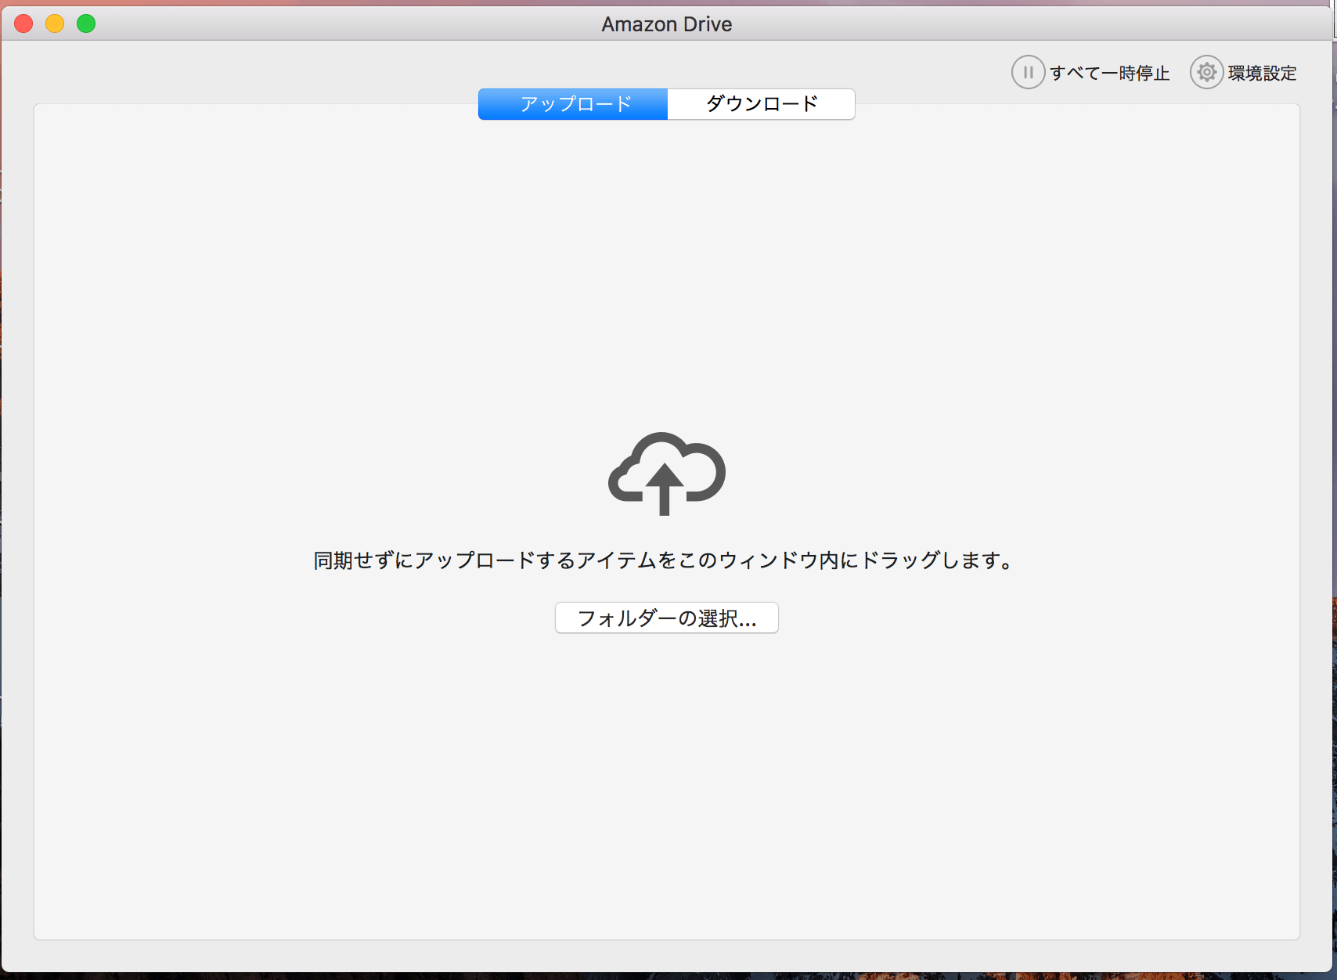Select the pause symbol next to すべて一時停止
Image resolution: width=1337 pixels, height=980 pixels.
1028,72
